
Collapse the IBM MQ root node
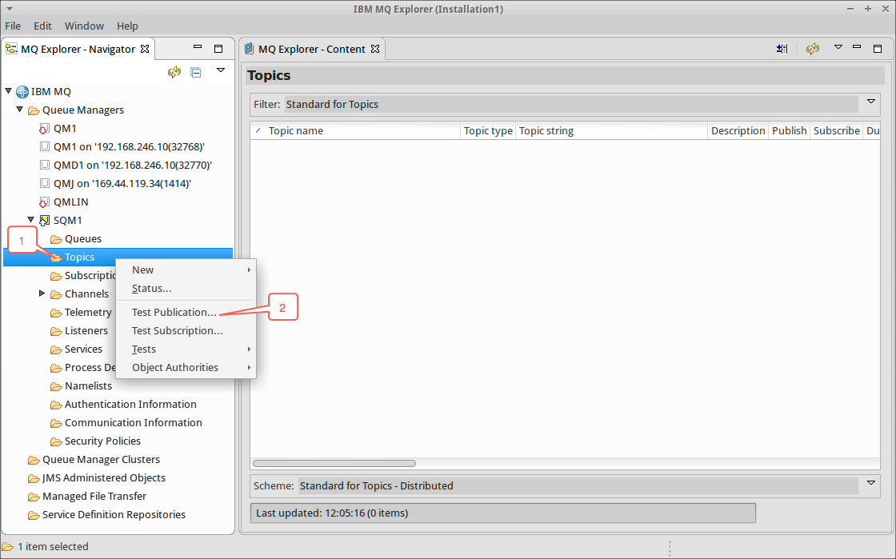click(9, 91)
